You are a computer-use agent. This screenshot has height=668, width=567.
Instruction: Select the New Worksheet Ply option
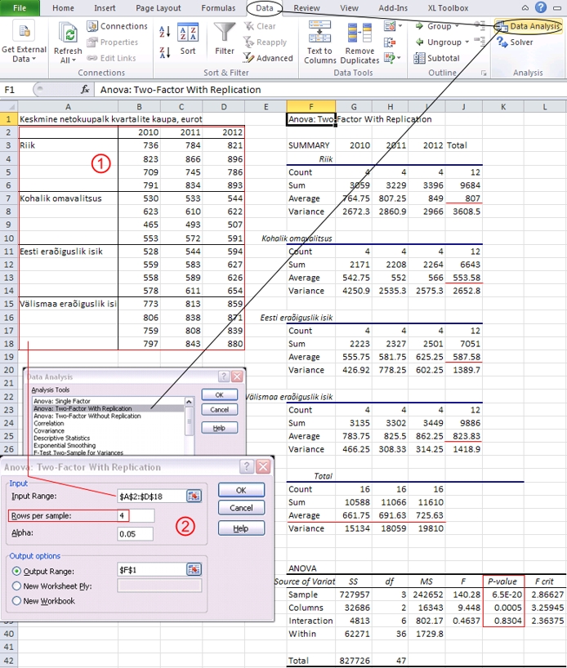point(16,586)
